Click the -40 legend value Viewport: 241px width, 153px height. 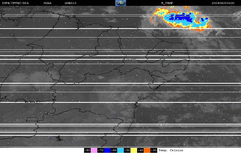[140, 150]
